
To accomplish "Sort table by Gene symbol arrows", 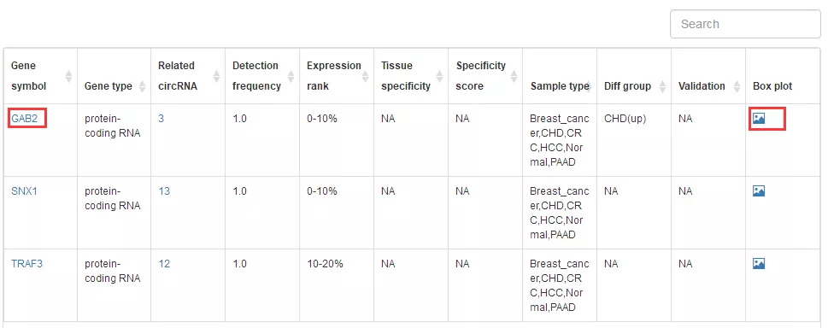I will click(68, 77).
